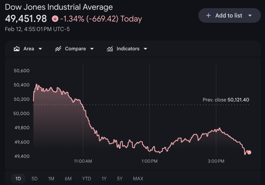The width and height of the screenshot is (265, 185).
Task: Click the red down-arrow change icon
Action: pos(55,19)
